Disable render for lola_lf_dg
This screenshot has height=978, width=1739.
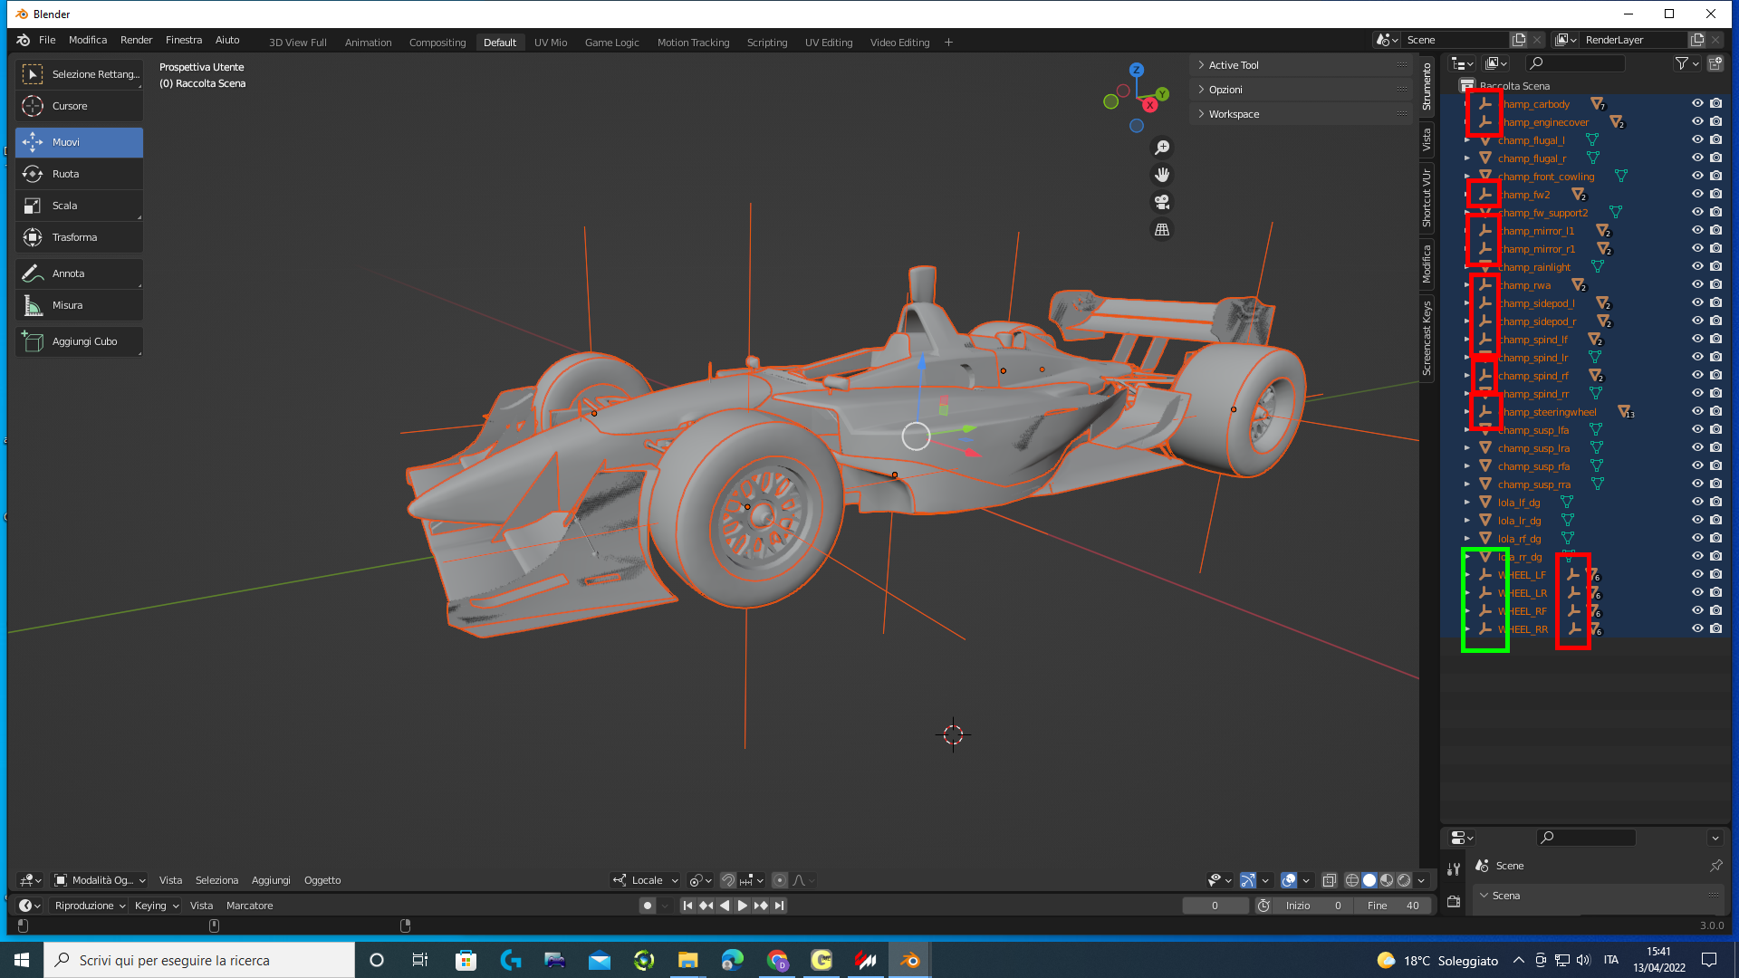pos(1715,502)
